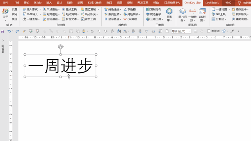Click the OK神框 tool
Image resolution: width=251 pixels, height=141 pixels.
[x=130, y=19]
